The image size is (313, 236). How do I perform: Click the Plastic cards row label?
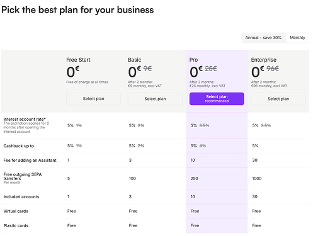pos(16,226)
